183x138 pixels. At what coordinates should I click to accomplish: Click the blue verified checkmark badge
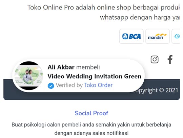point(51,86)
